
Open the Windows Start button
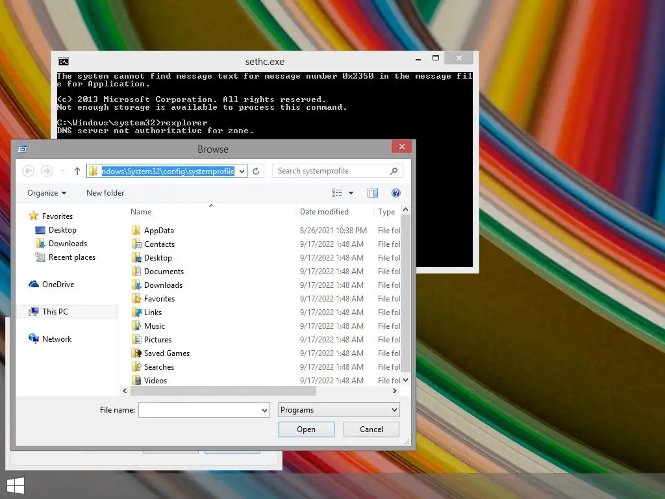(x=16, y=485)
